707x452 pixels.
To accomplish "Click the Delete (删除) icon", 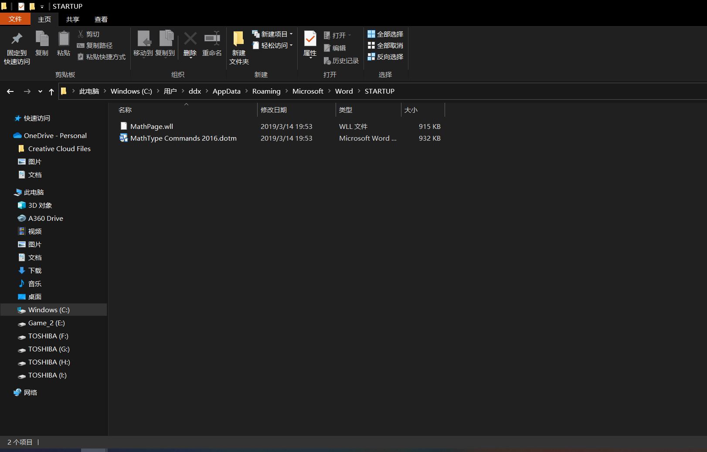I will coord(190,44).
